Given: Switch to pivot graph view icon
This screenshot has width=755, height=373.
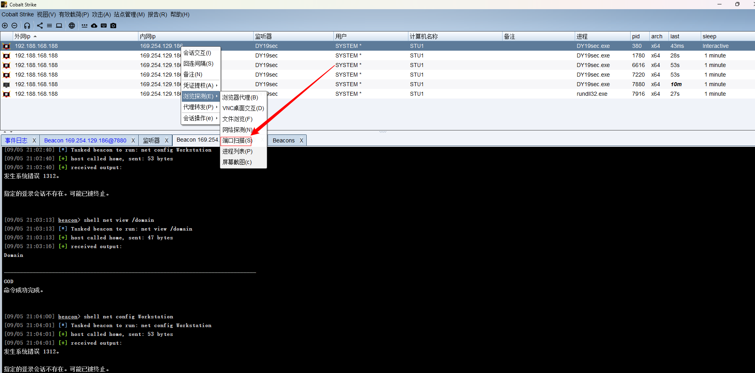Looking at the screenshot, I should [40, 26].
